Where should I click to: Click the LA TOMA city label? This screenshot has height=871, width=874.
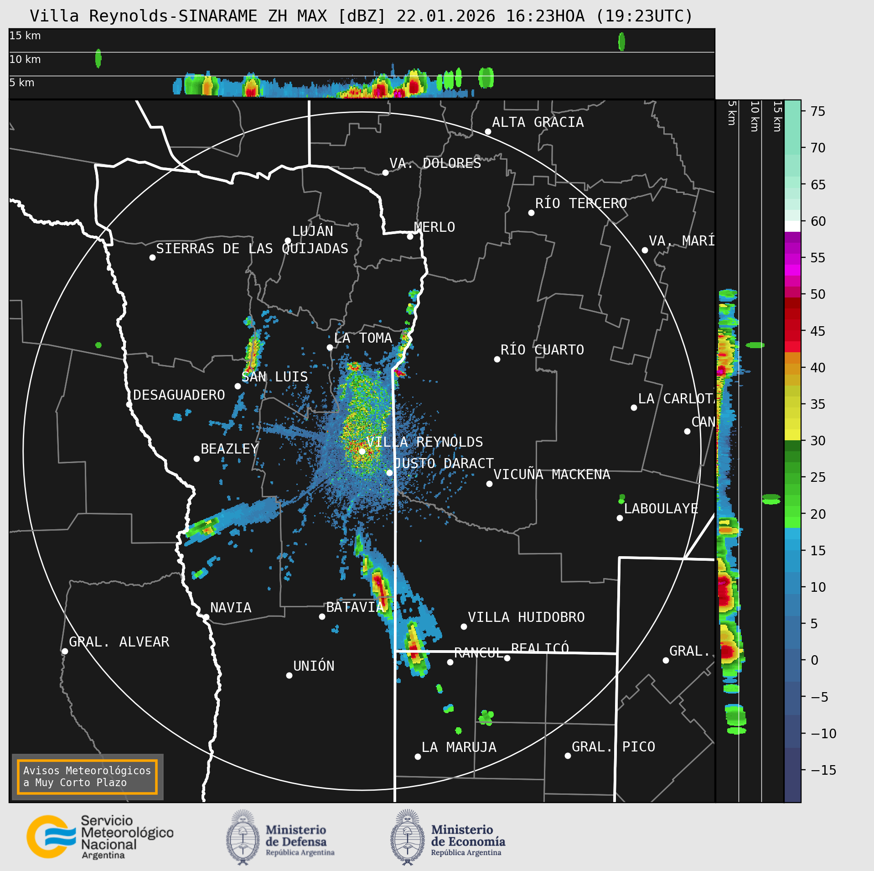coord(363,338)
